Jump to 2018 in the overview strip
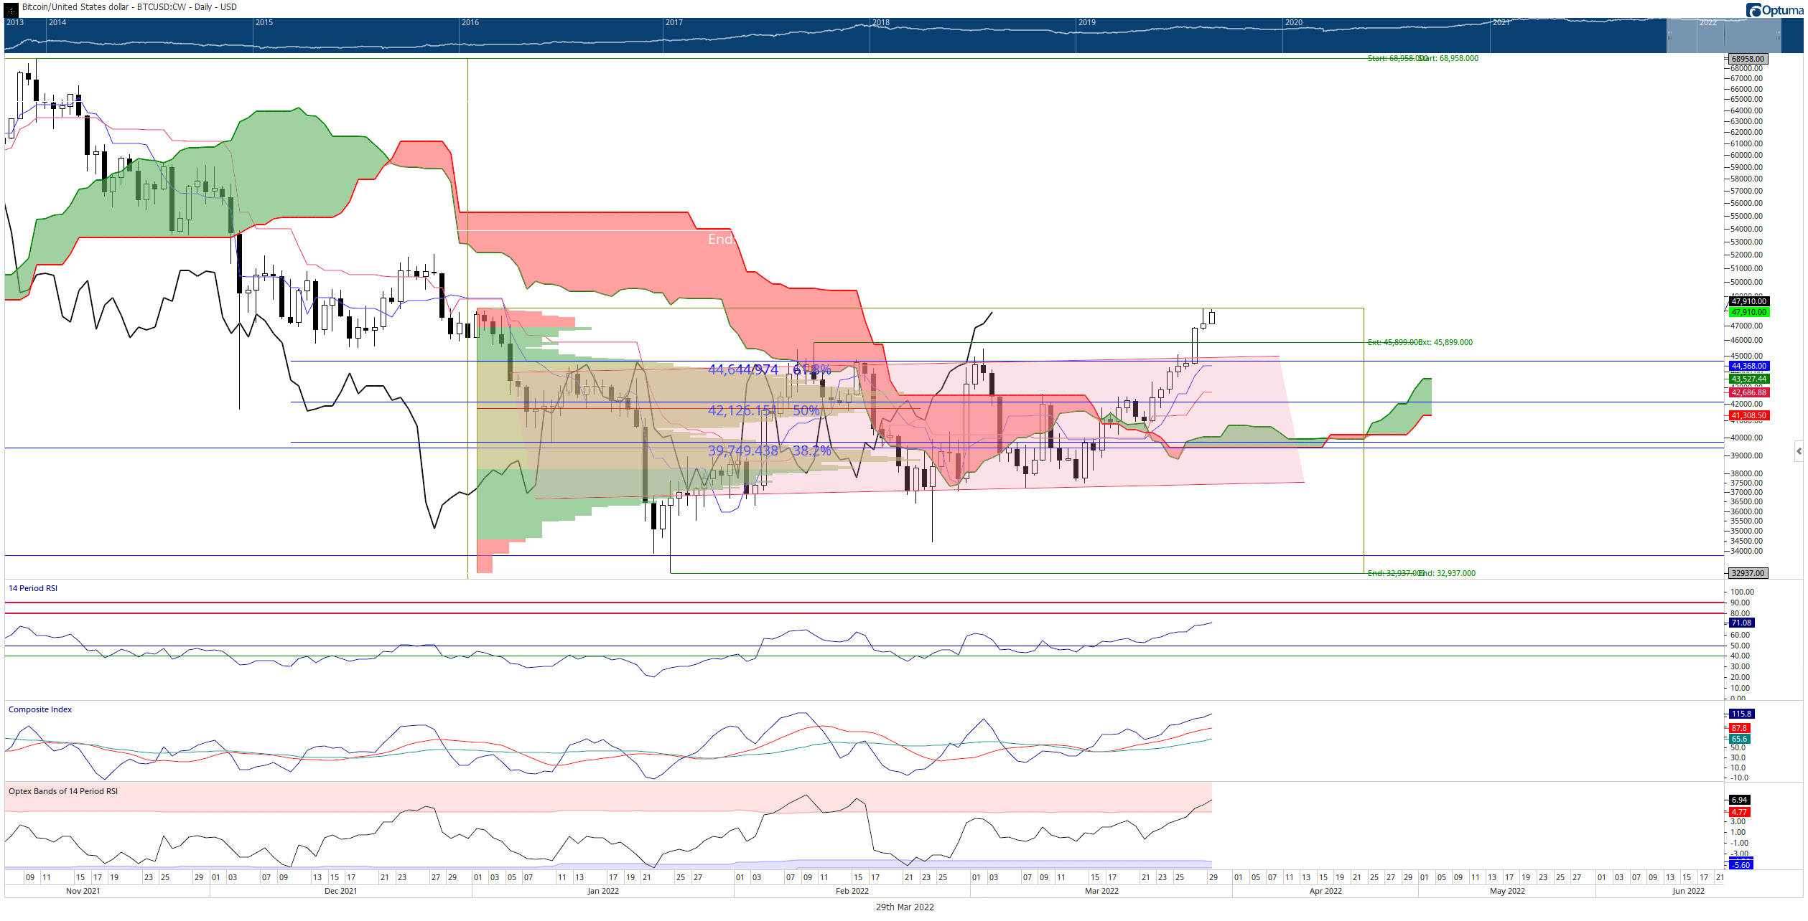1808x921 pixels. tap(881, 22)
